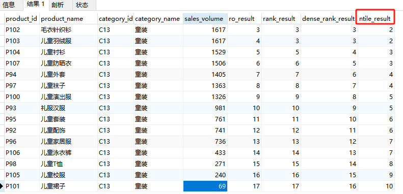Select the P105 儿童校服 product name cell

point(68,175)
